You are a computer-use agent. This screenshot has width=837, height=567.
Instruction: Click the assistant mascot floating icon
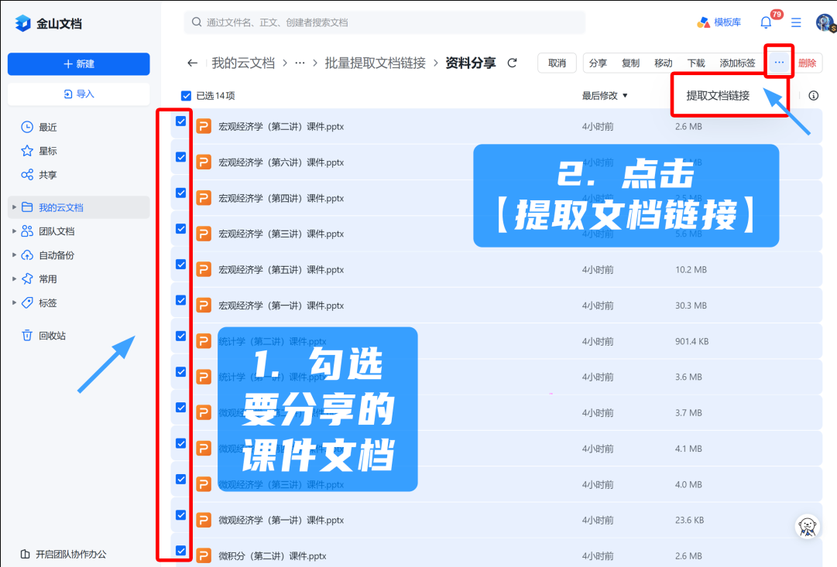click(x=808, y=526)
